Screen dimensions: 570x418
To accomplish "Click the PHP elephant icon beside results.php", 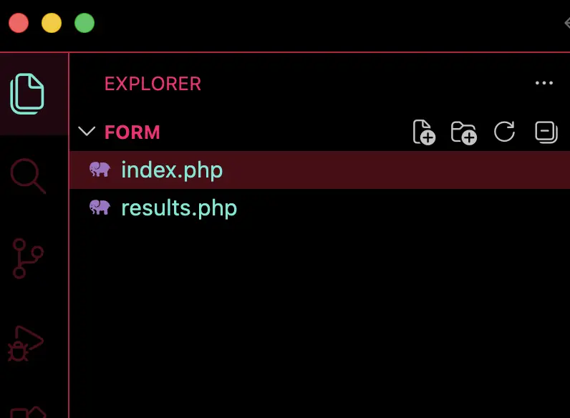I will (x=100, y=208).
